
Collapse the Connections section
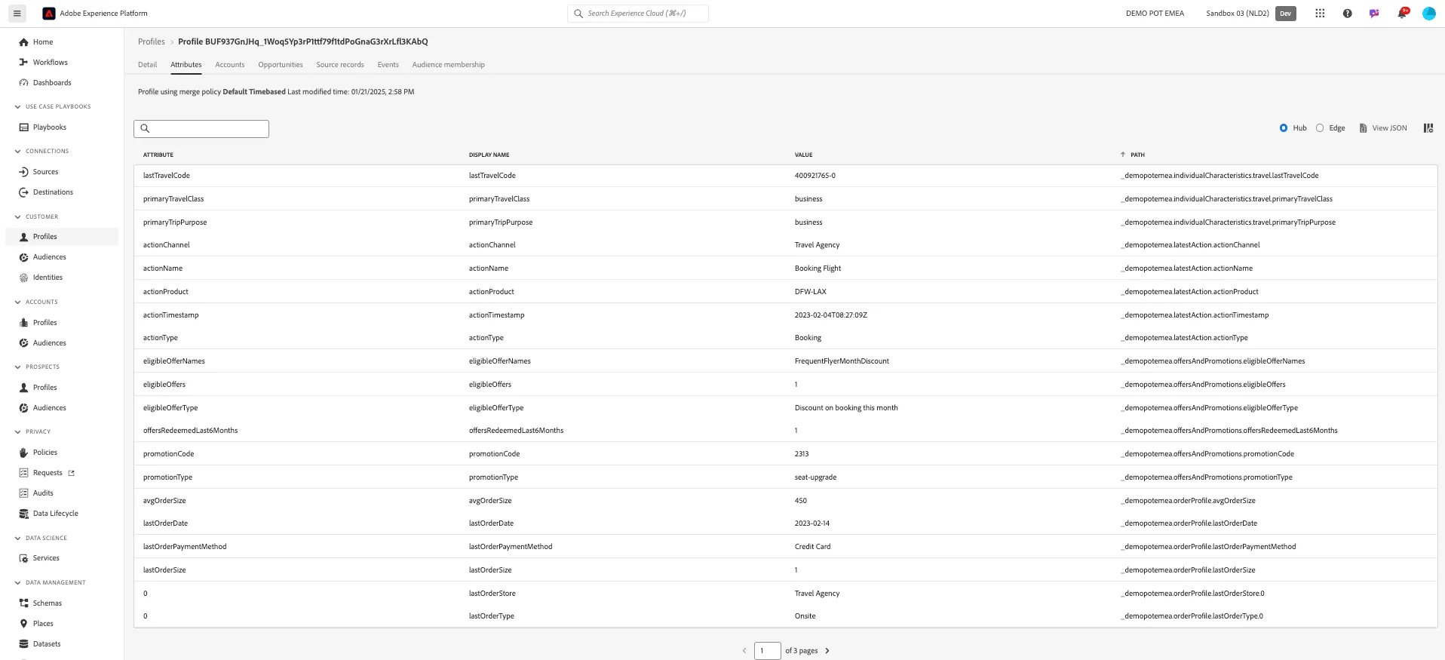(18, 152)
